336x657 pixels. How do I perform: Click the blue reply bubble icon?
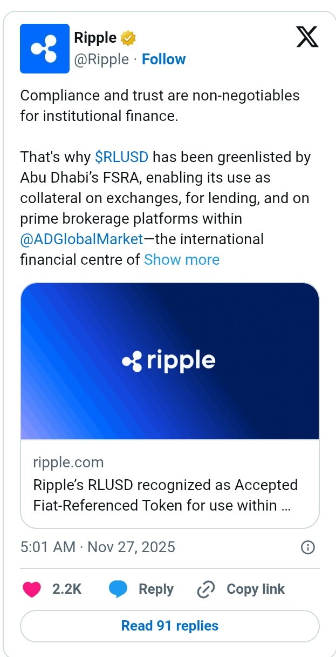click(119, 589)
